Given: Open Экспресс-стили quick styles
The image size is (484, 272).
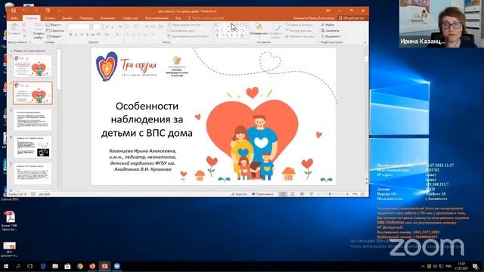Looking at the screenshot, I should pos(275,31).
